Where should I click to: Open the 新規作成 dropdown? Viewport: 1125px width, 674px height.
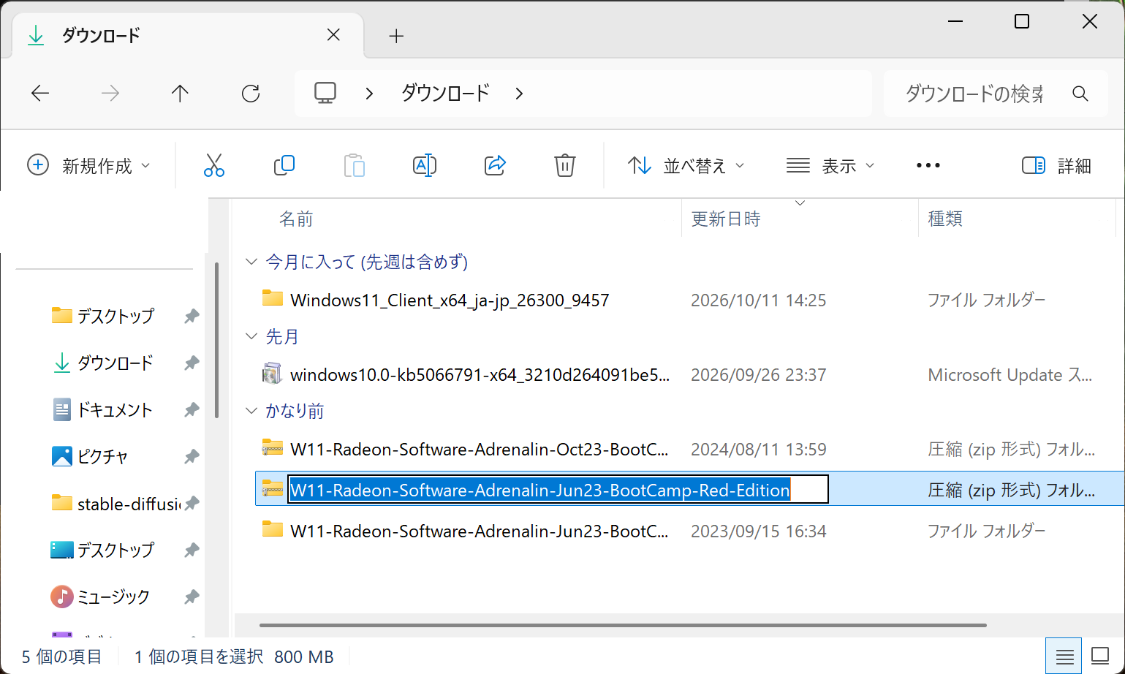[89, 166]
